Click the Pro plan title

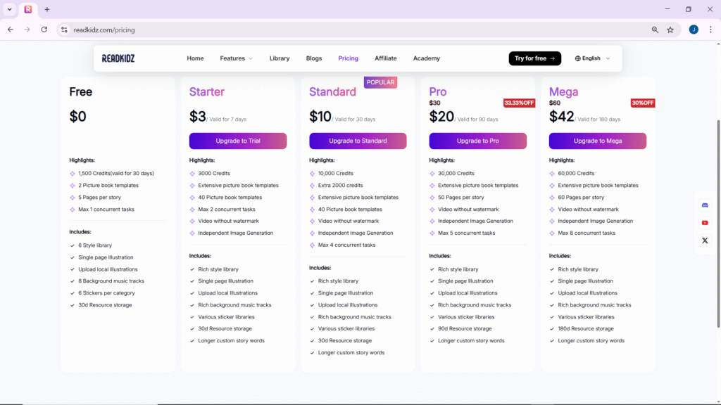tap(438, 92)
